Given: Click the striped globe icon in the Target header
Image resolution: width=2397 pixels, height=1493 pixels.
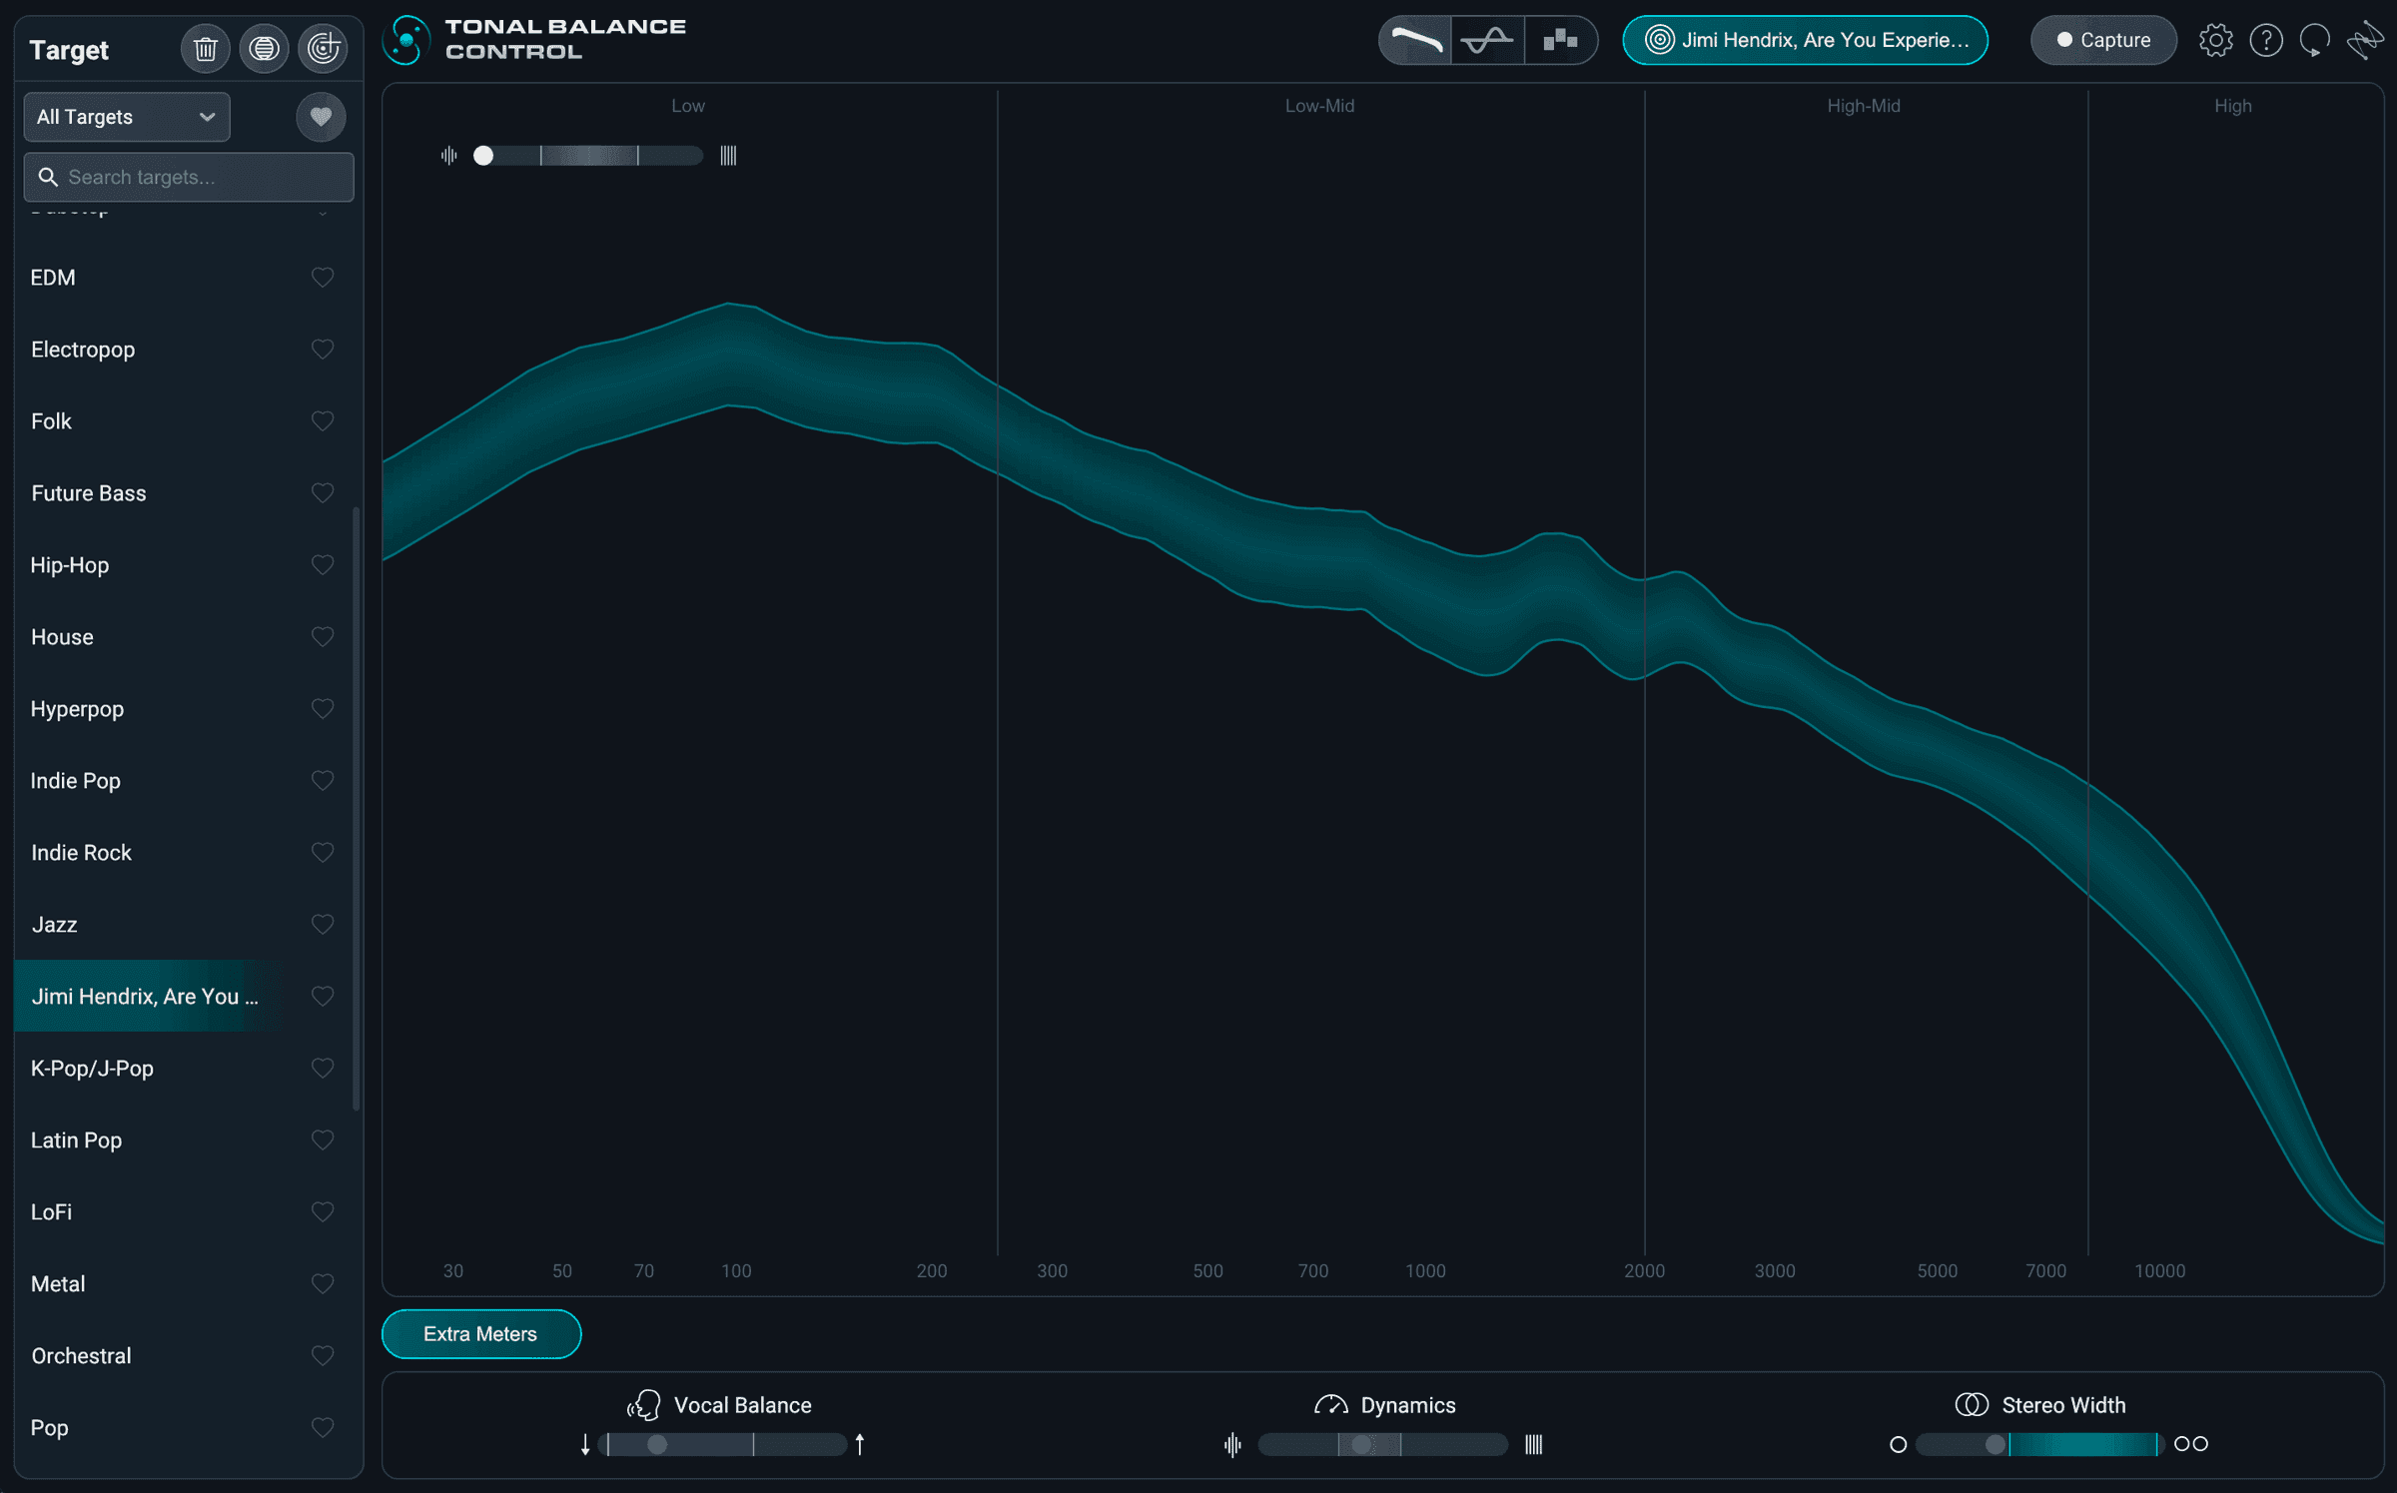Looking at the screenshot, I should click(264, 48).
